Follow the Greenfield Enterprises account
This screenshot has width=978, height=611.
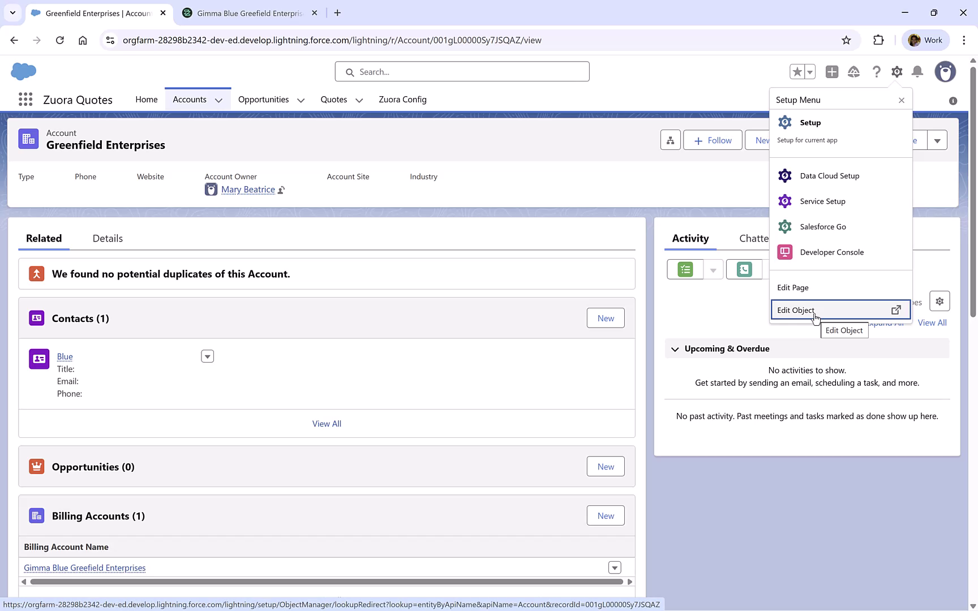712,140
